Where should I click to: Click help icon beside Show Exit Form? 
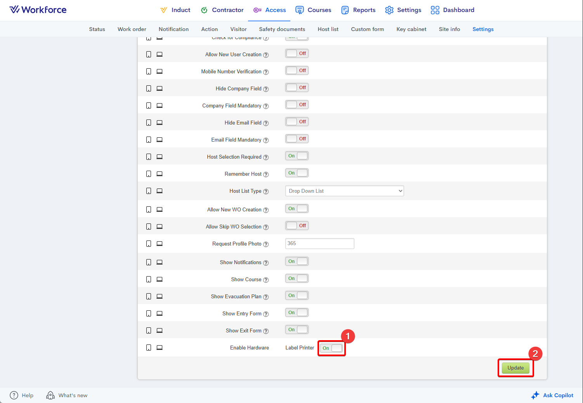266,331
